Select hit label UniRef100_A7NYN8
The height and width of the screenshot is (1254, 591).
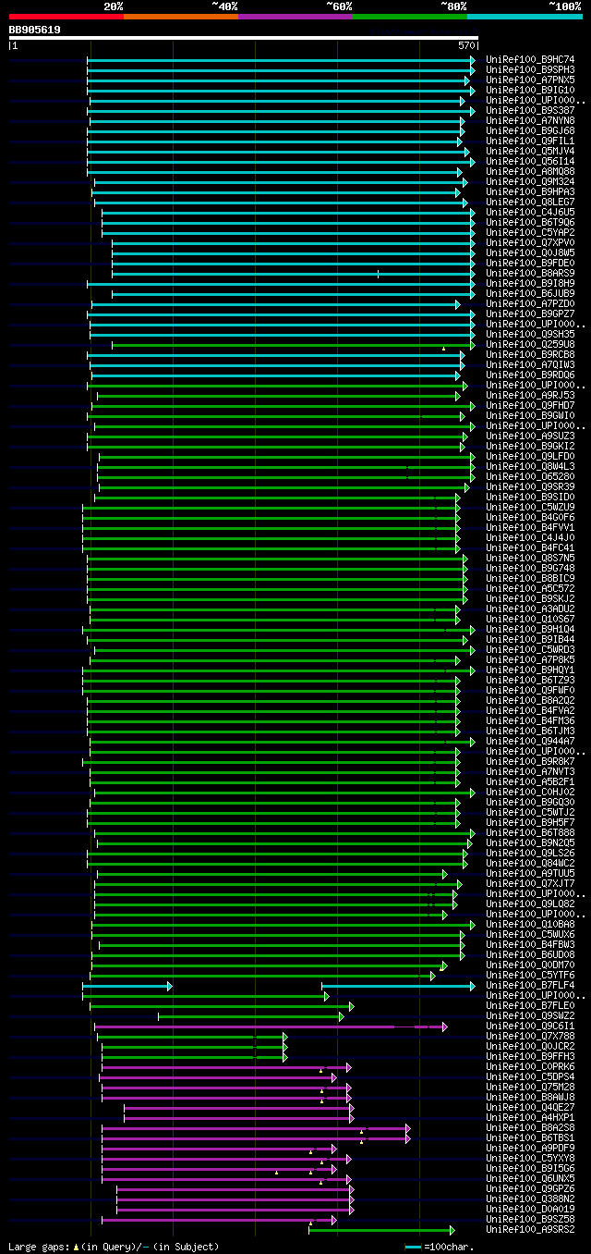click(x=530, y=121)
